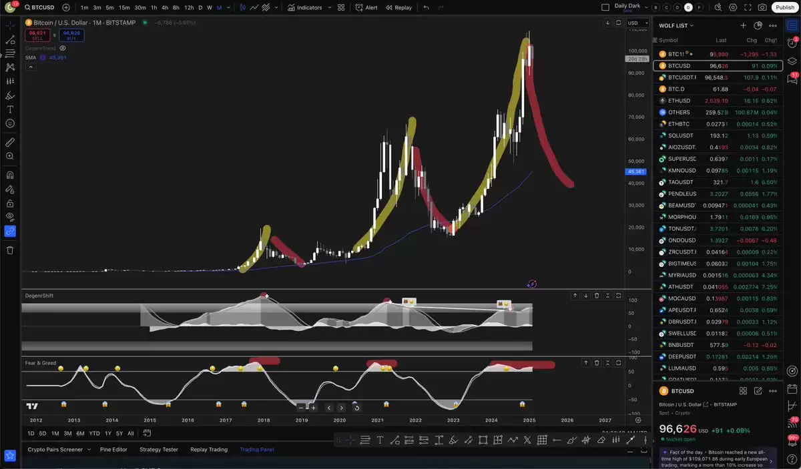Open the Indicators dialog
This screenshot has width=801, height=469.
[305, 7]
